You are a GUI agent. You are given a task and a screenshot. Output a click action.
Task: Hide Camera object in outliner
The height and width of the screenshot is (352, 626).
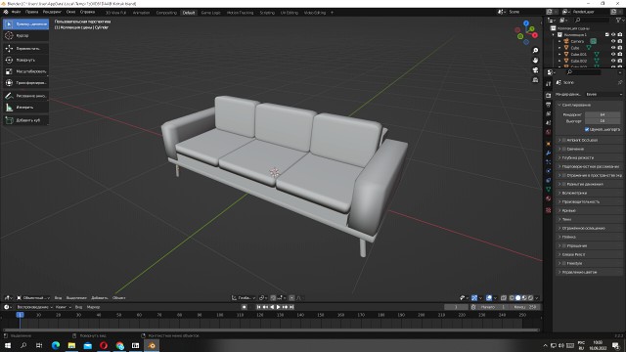[x=613, y=41]
